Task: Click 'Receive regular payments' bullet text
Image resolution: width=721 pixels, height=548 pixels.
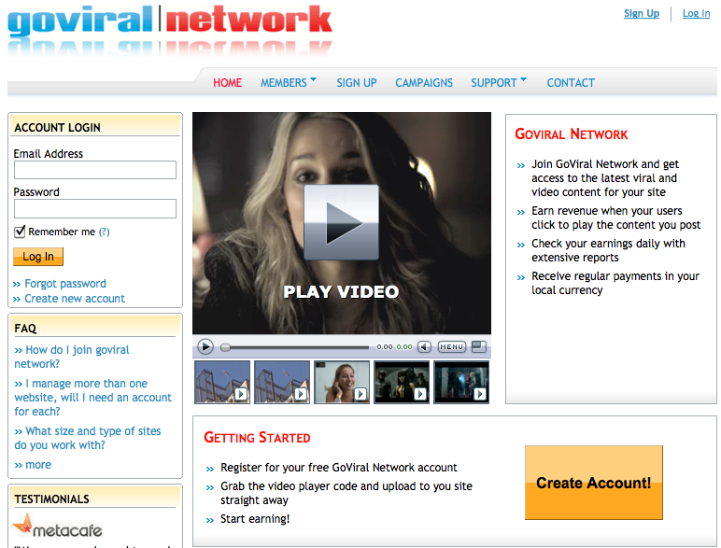Action: [615, 283]
